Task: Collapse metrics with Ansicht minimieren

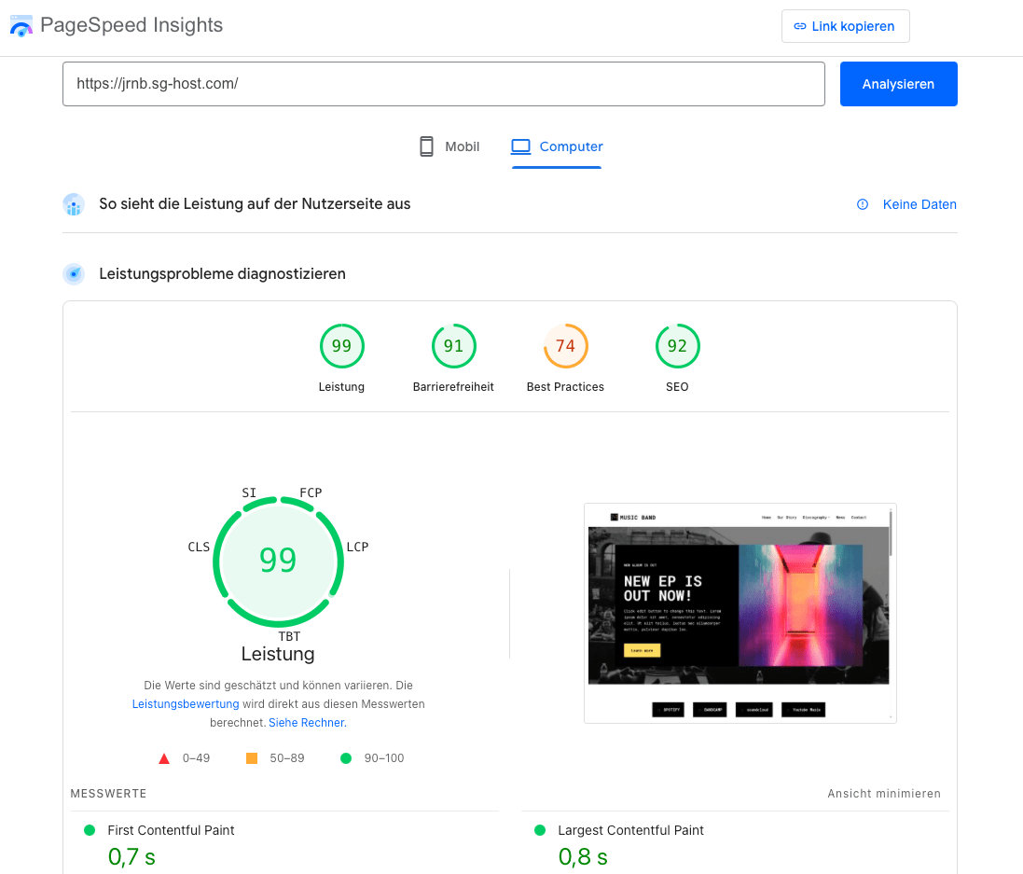Action: pos(883,794)
